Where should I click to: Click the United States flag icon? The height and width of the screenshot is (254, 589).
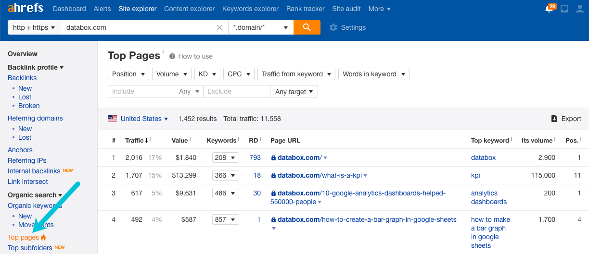coord(113,119)
